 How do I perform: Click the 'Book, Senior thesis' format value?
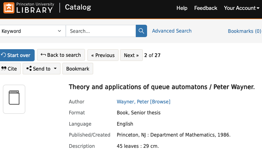(x=139, y=113)
